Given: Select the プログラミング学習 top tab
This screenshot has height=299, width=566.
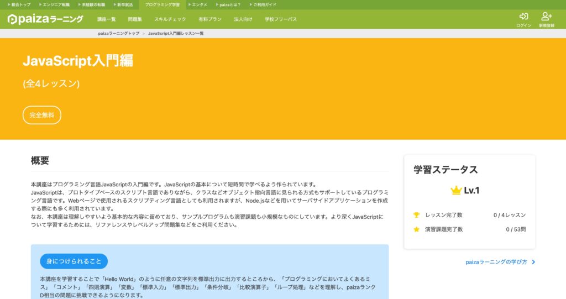Looking at the screenshot, I should coord(162,4).
